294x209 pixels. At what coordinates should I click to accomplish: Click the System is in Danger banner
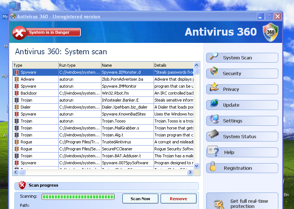[x=47, y=32]
